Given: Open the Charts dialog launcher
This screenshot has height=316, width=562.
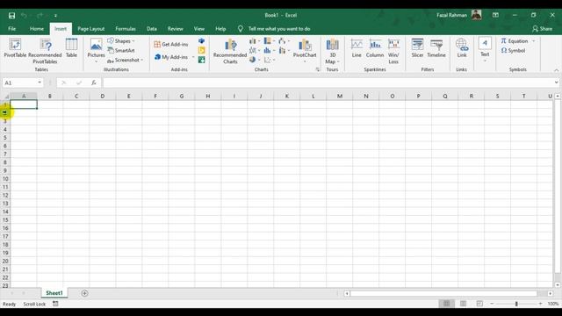Looking at the screenshot, I should (x=318, y=70).
